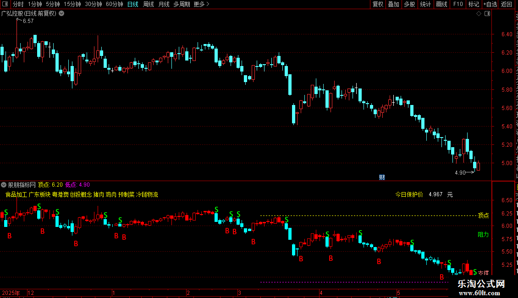Click the 5.00 price axis label
The image size is (518, 298).
click(507, 163)
